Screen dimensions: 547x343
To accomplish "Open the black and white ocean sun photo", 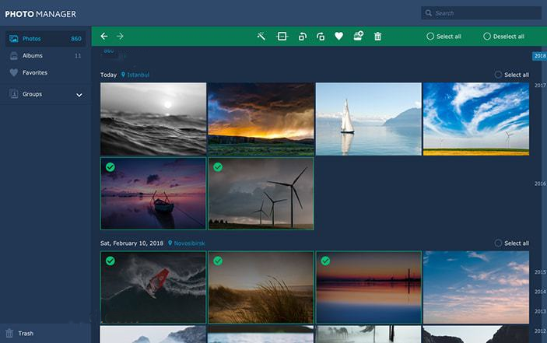I will tap(153, 119).
